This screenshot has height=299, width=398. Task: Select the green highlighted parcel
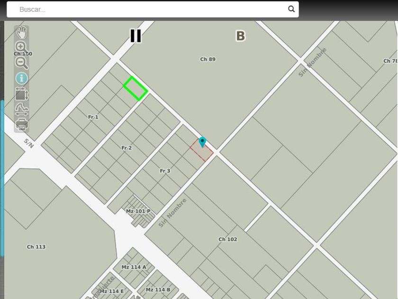[x=136, y=88]
